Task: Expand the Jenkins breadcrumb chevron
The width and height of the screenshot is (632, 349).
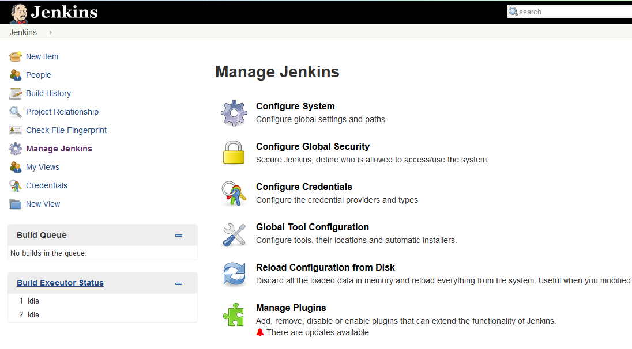Action: [51, 32]
